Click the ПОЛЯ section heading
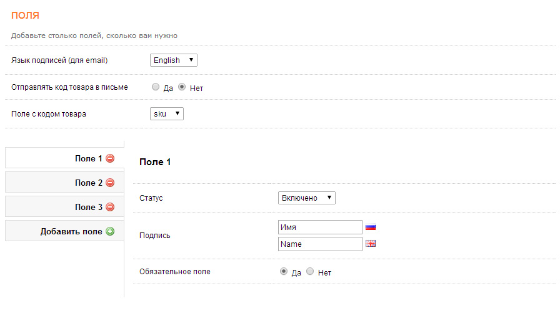The width and height of the screenshot is (560, 311). (x=25, y=15)
